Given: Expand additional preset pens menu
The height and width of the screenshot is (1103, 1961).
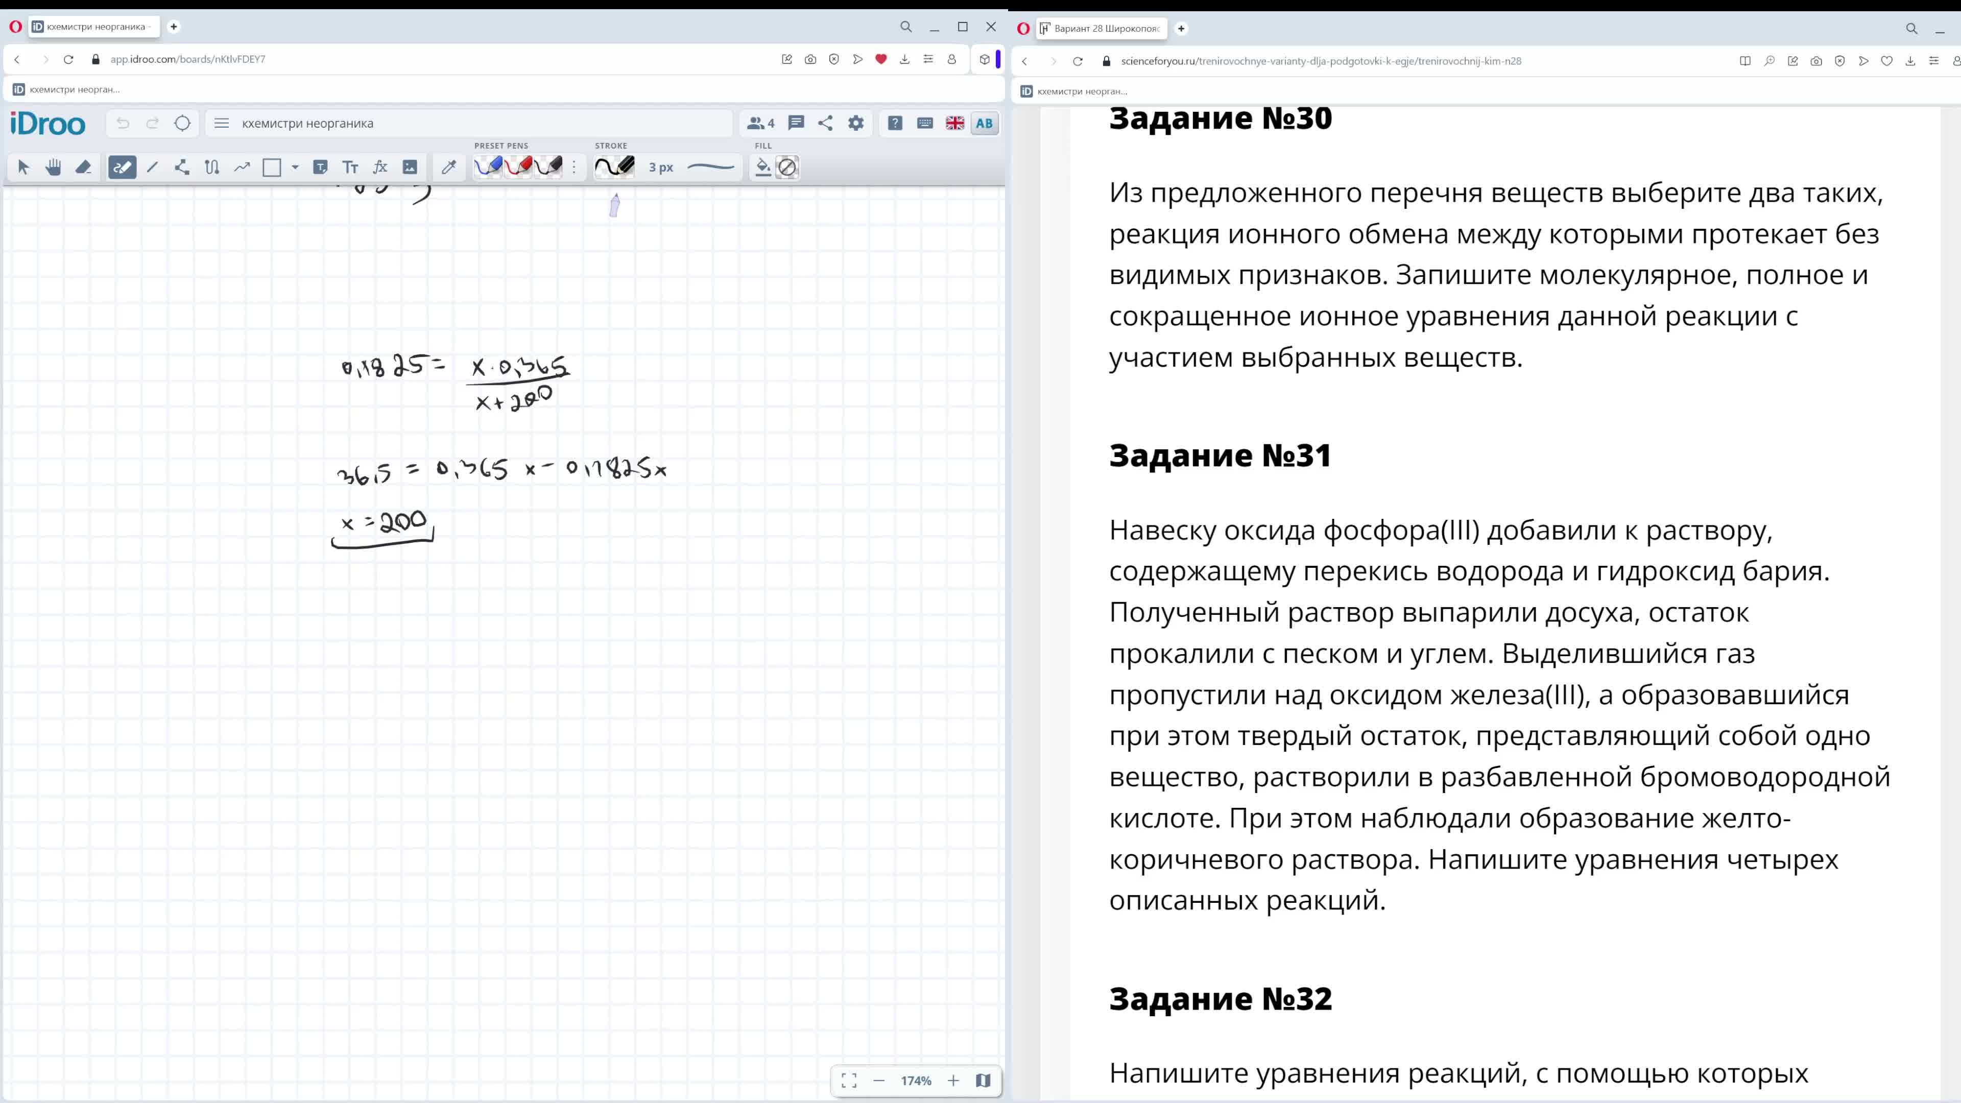Looking at the screenshot, I should 573,166.
